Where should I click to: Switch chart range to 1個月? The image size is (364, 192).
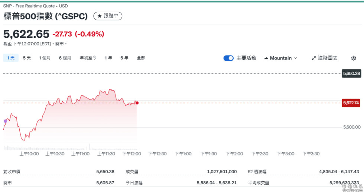(x=45, y=58)
